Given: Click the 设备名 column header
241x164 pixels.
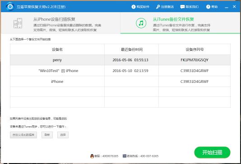Looking at the screenshot, I should click(x=57, y=50).
